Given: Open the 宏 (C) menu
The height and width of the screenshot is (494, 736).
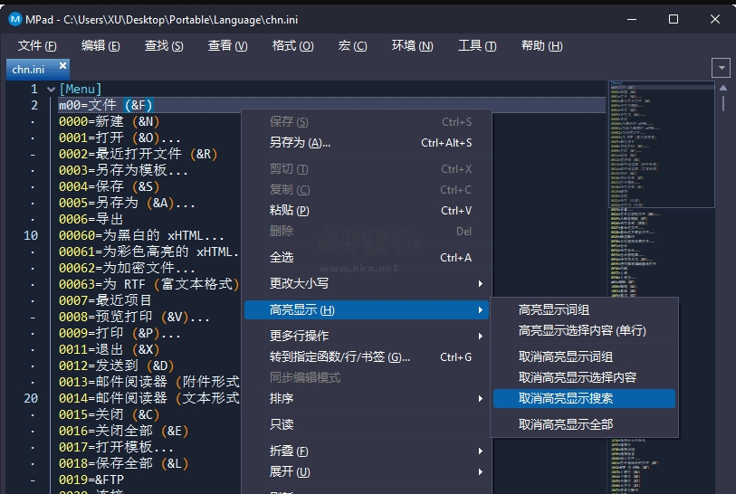Looking at the screenshot, I should (x=352, y=45).
